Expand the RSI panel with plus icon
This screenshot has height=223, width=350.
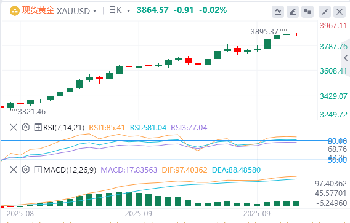pos(38,128)
